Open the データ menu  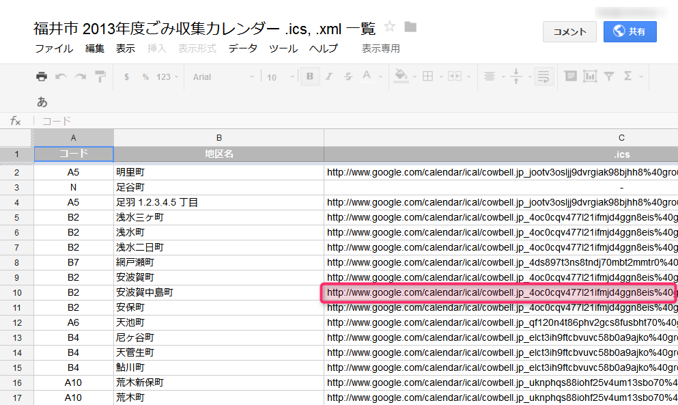coord(243,48)
